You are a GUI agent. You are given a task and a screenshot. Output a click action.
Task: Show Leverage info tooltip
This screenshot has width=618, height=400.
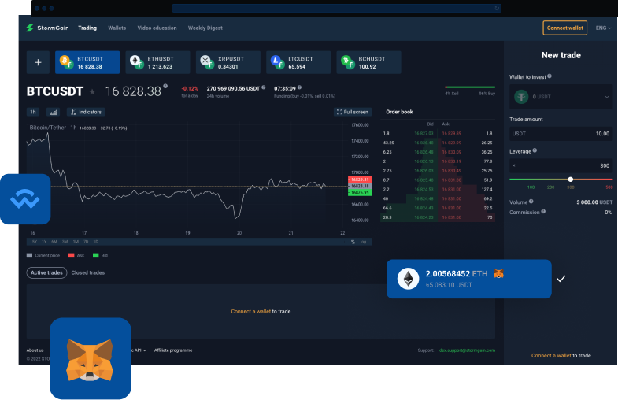[x=535, y=150]
